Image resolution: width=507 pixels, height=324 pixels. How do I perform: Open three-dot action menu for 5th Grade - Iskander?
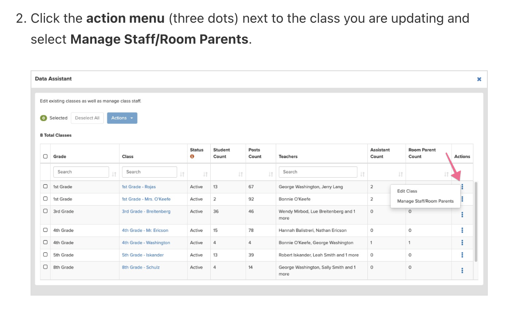point(462,255)
